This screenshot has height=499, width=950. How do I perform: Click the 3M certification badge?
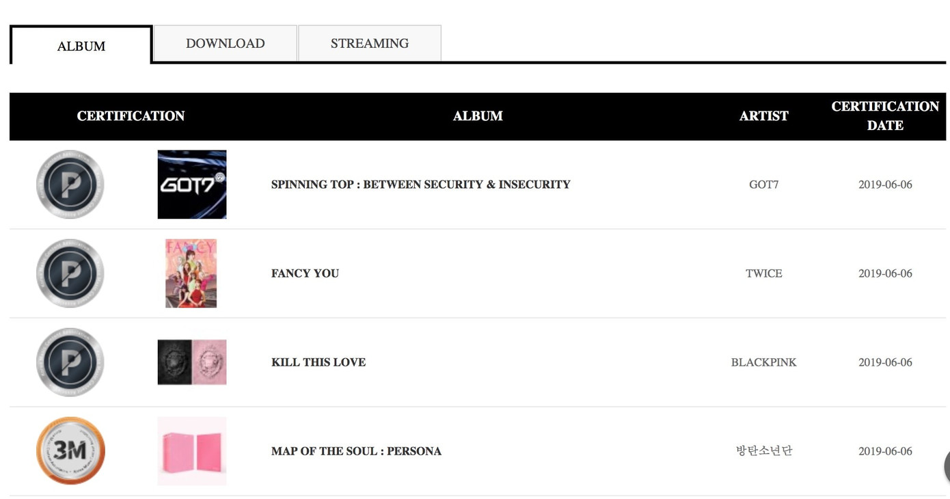(70, 451)
